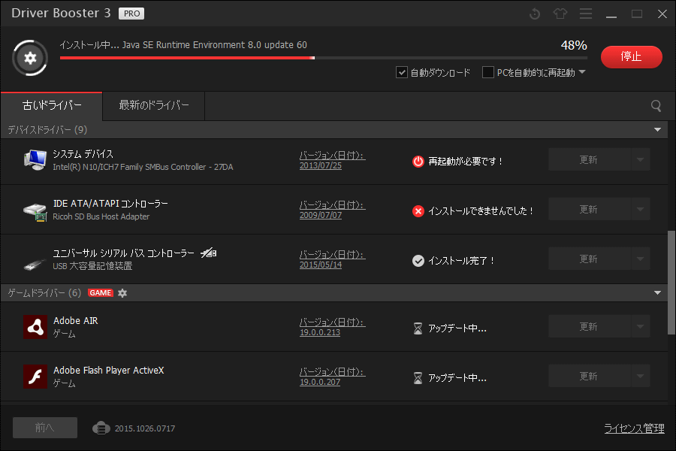Click the database version 2015.1026.0717 text
676x451 pixels.
(145, 428)
